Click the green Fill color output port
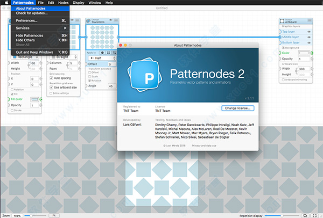 click(x=41, y=99)
